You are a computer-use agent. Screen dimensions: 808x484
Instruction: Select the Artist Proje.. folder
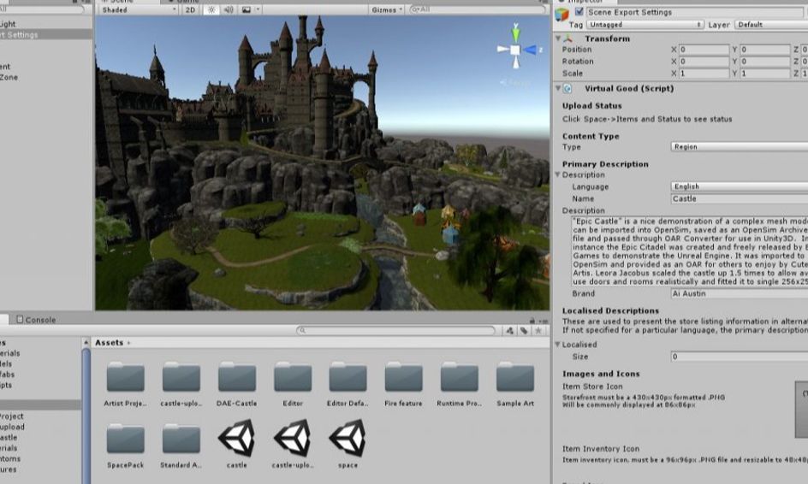click(x=125, y=384)
